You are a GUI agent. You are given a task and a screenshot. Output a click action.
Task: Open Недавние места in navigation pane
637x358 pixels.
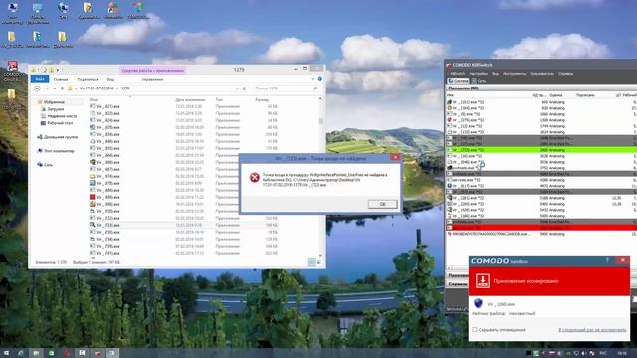click(62, 116)
